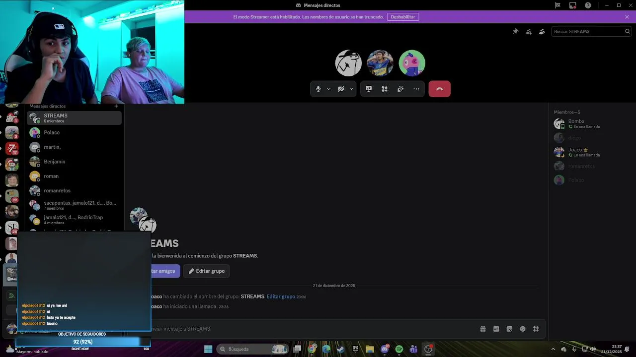Open the 7 miembros sacapuntas group chat

(x=74, y=205)
